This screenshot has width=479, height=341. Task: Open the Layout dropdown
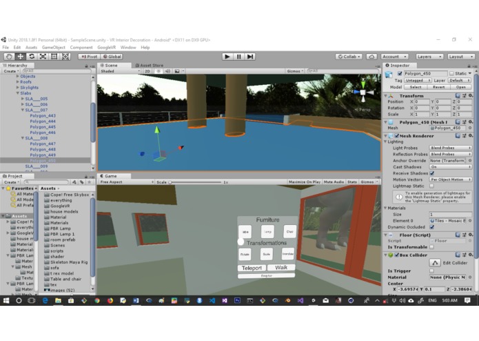(x=460, y=57)
